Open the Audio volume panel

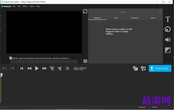coord(168,40)
